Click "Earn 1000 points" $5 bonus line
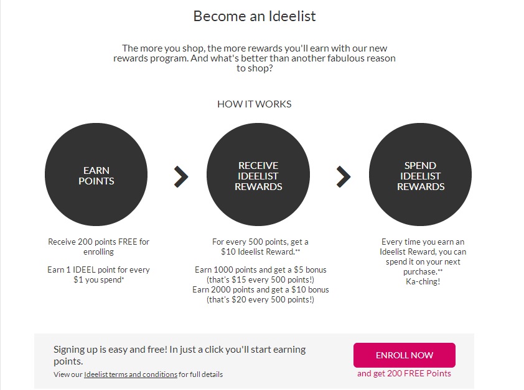Image resolution: width=524 pixels, height=390 pixels. point(260,270)
